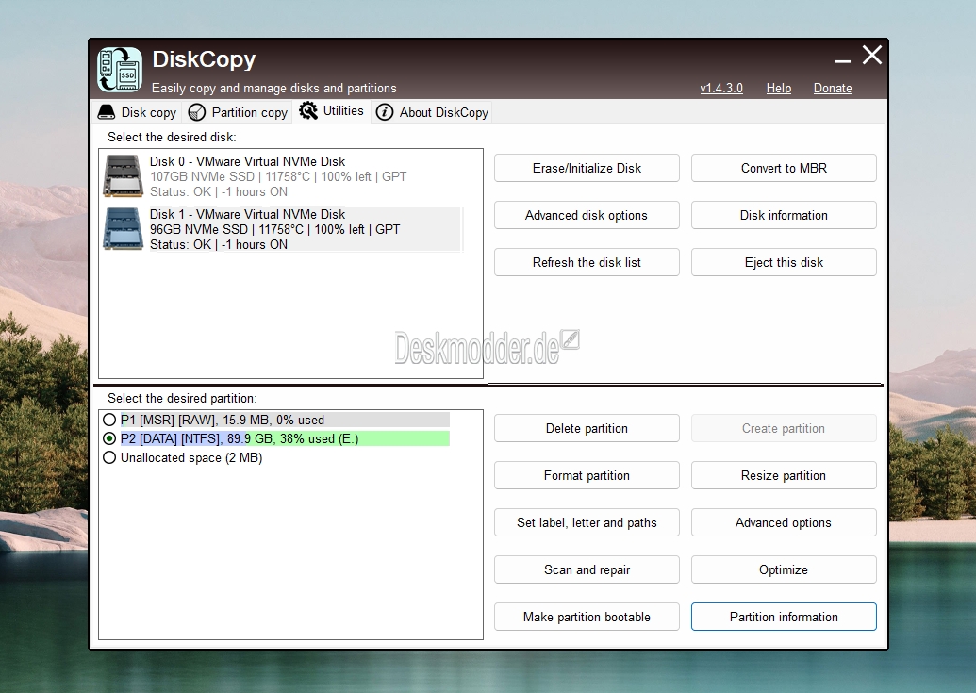Select the P2 [DATA] [NTFS] partition radio button
Image resolution: width=976 pixels, height=693 pixels.
[109, 438]
